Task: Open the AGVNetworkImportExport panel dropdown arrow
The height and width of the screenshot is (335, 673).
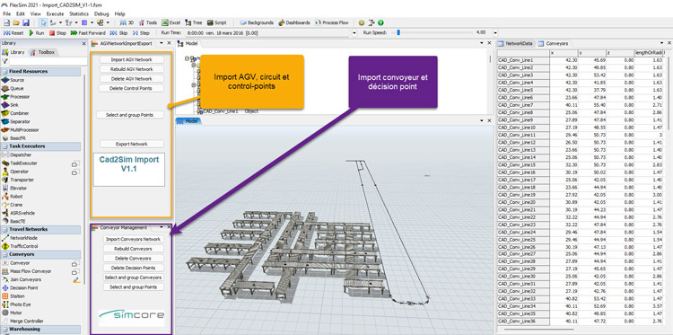Action: point(162,43)
